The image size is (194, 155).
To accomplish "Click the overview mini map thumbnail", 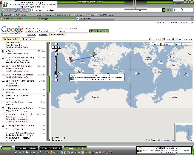I will click(183, 133).
